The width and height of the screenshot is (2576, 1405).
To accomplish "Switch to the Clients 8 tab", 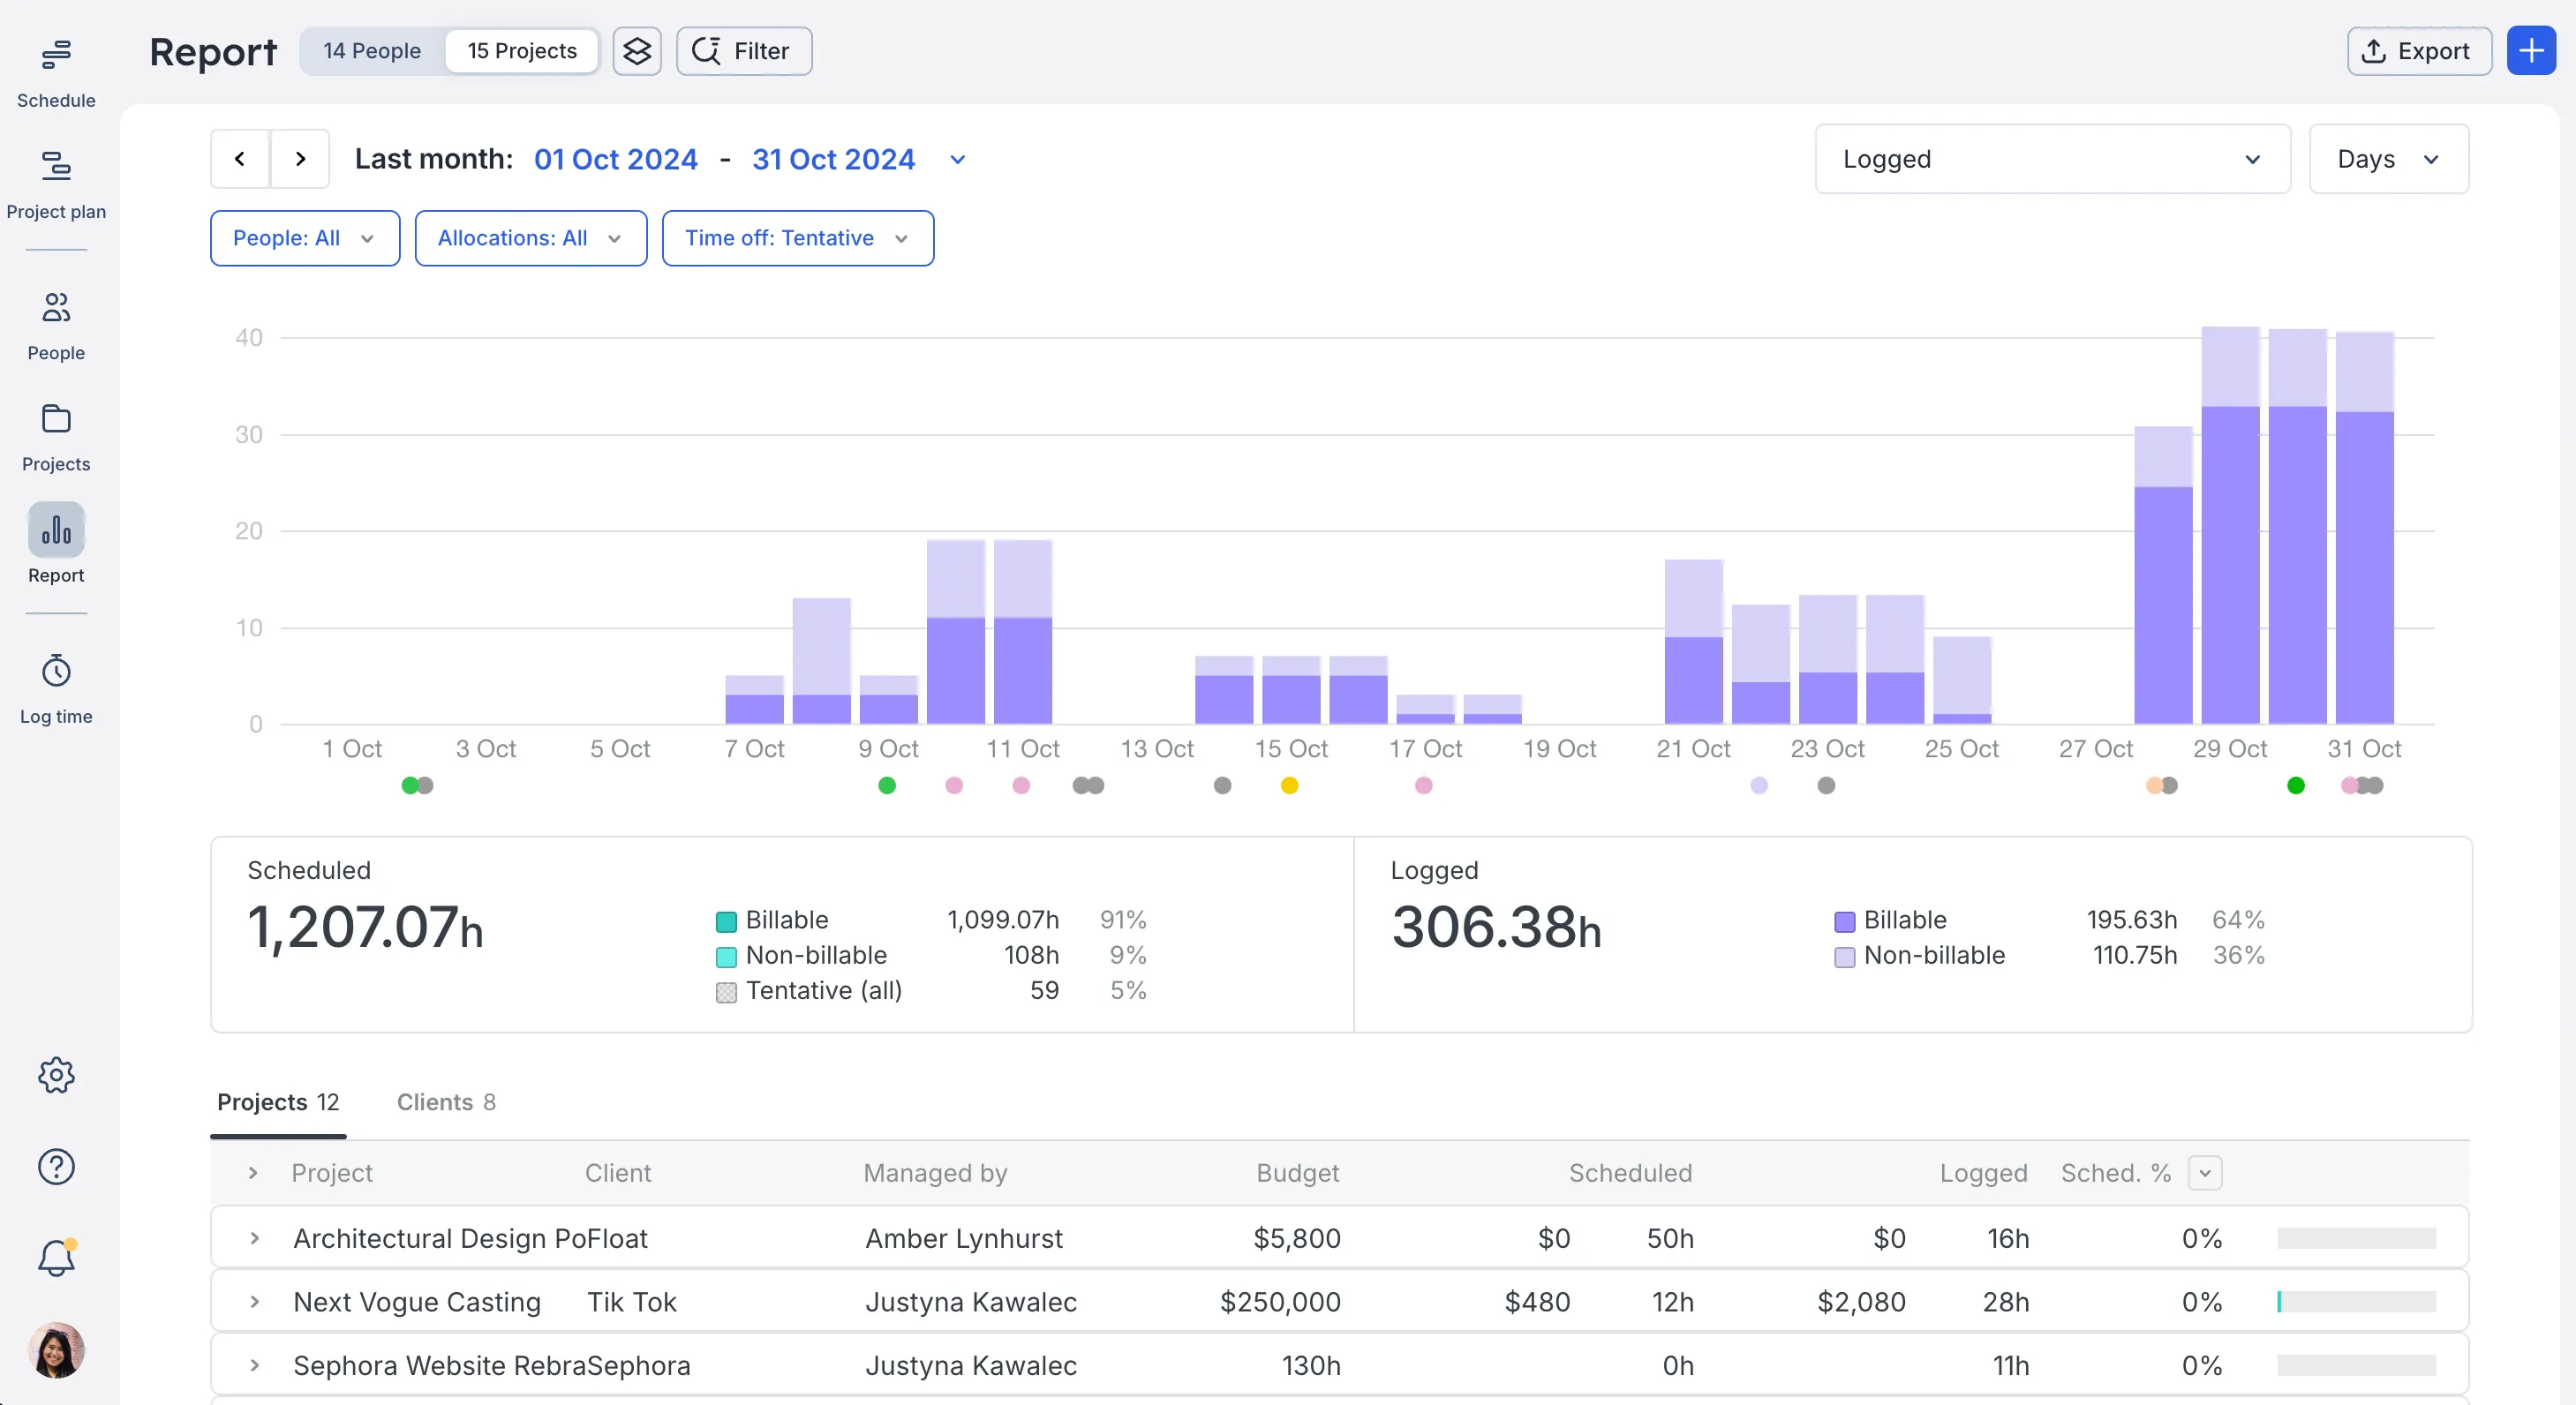I will point(446,1102).
